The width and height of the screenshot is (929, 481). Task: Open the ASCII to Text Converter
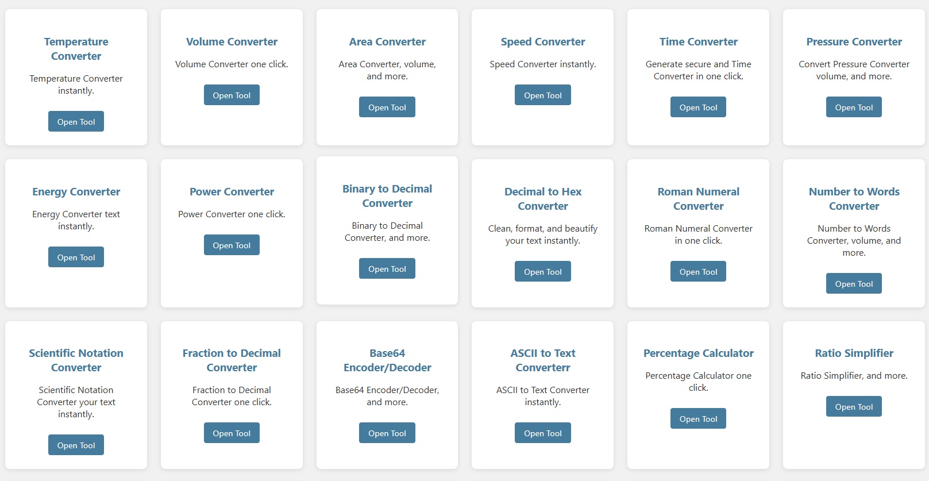[542, 433]
